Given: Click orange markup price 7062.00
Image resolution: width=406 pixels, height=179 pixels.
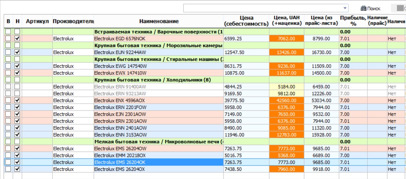Looking at the screenshot, I should 287,39.
